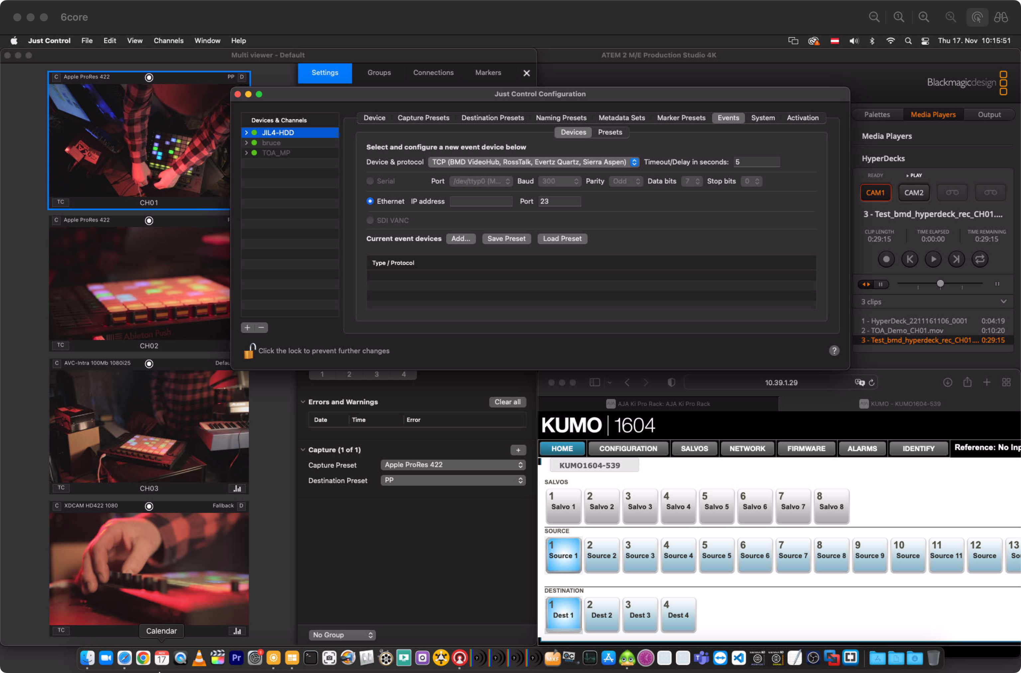This screenshot has width=1021, height=673.
Task: Adjust the HyperDeck shuttle slider
Action: pyautogui.click(x=940, y=284)
